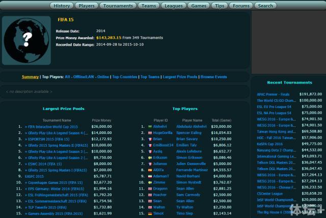Screen dimensions: 326x218
Task: Open Gfinity 2015 Spring Masters II tournament
Action: click(58, 146)
